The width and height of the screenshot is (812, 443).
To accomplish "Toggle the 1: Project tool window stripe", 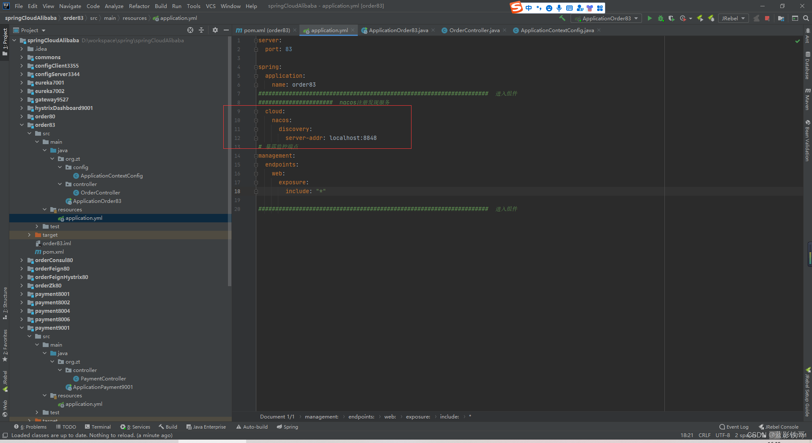I will coord(5,42).
